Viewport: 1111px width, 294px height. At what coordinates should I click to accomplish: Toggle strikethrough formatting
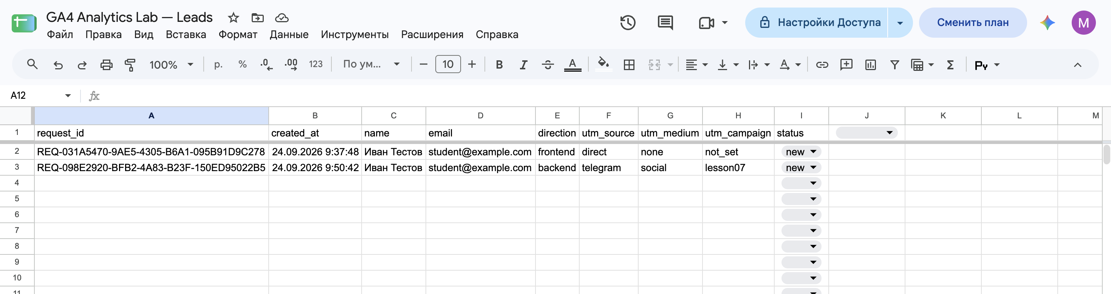(548, 64)
